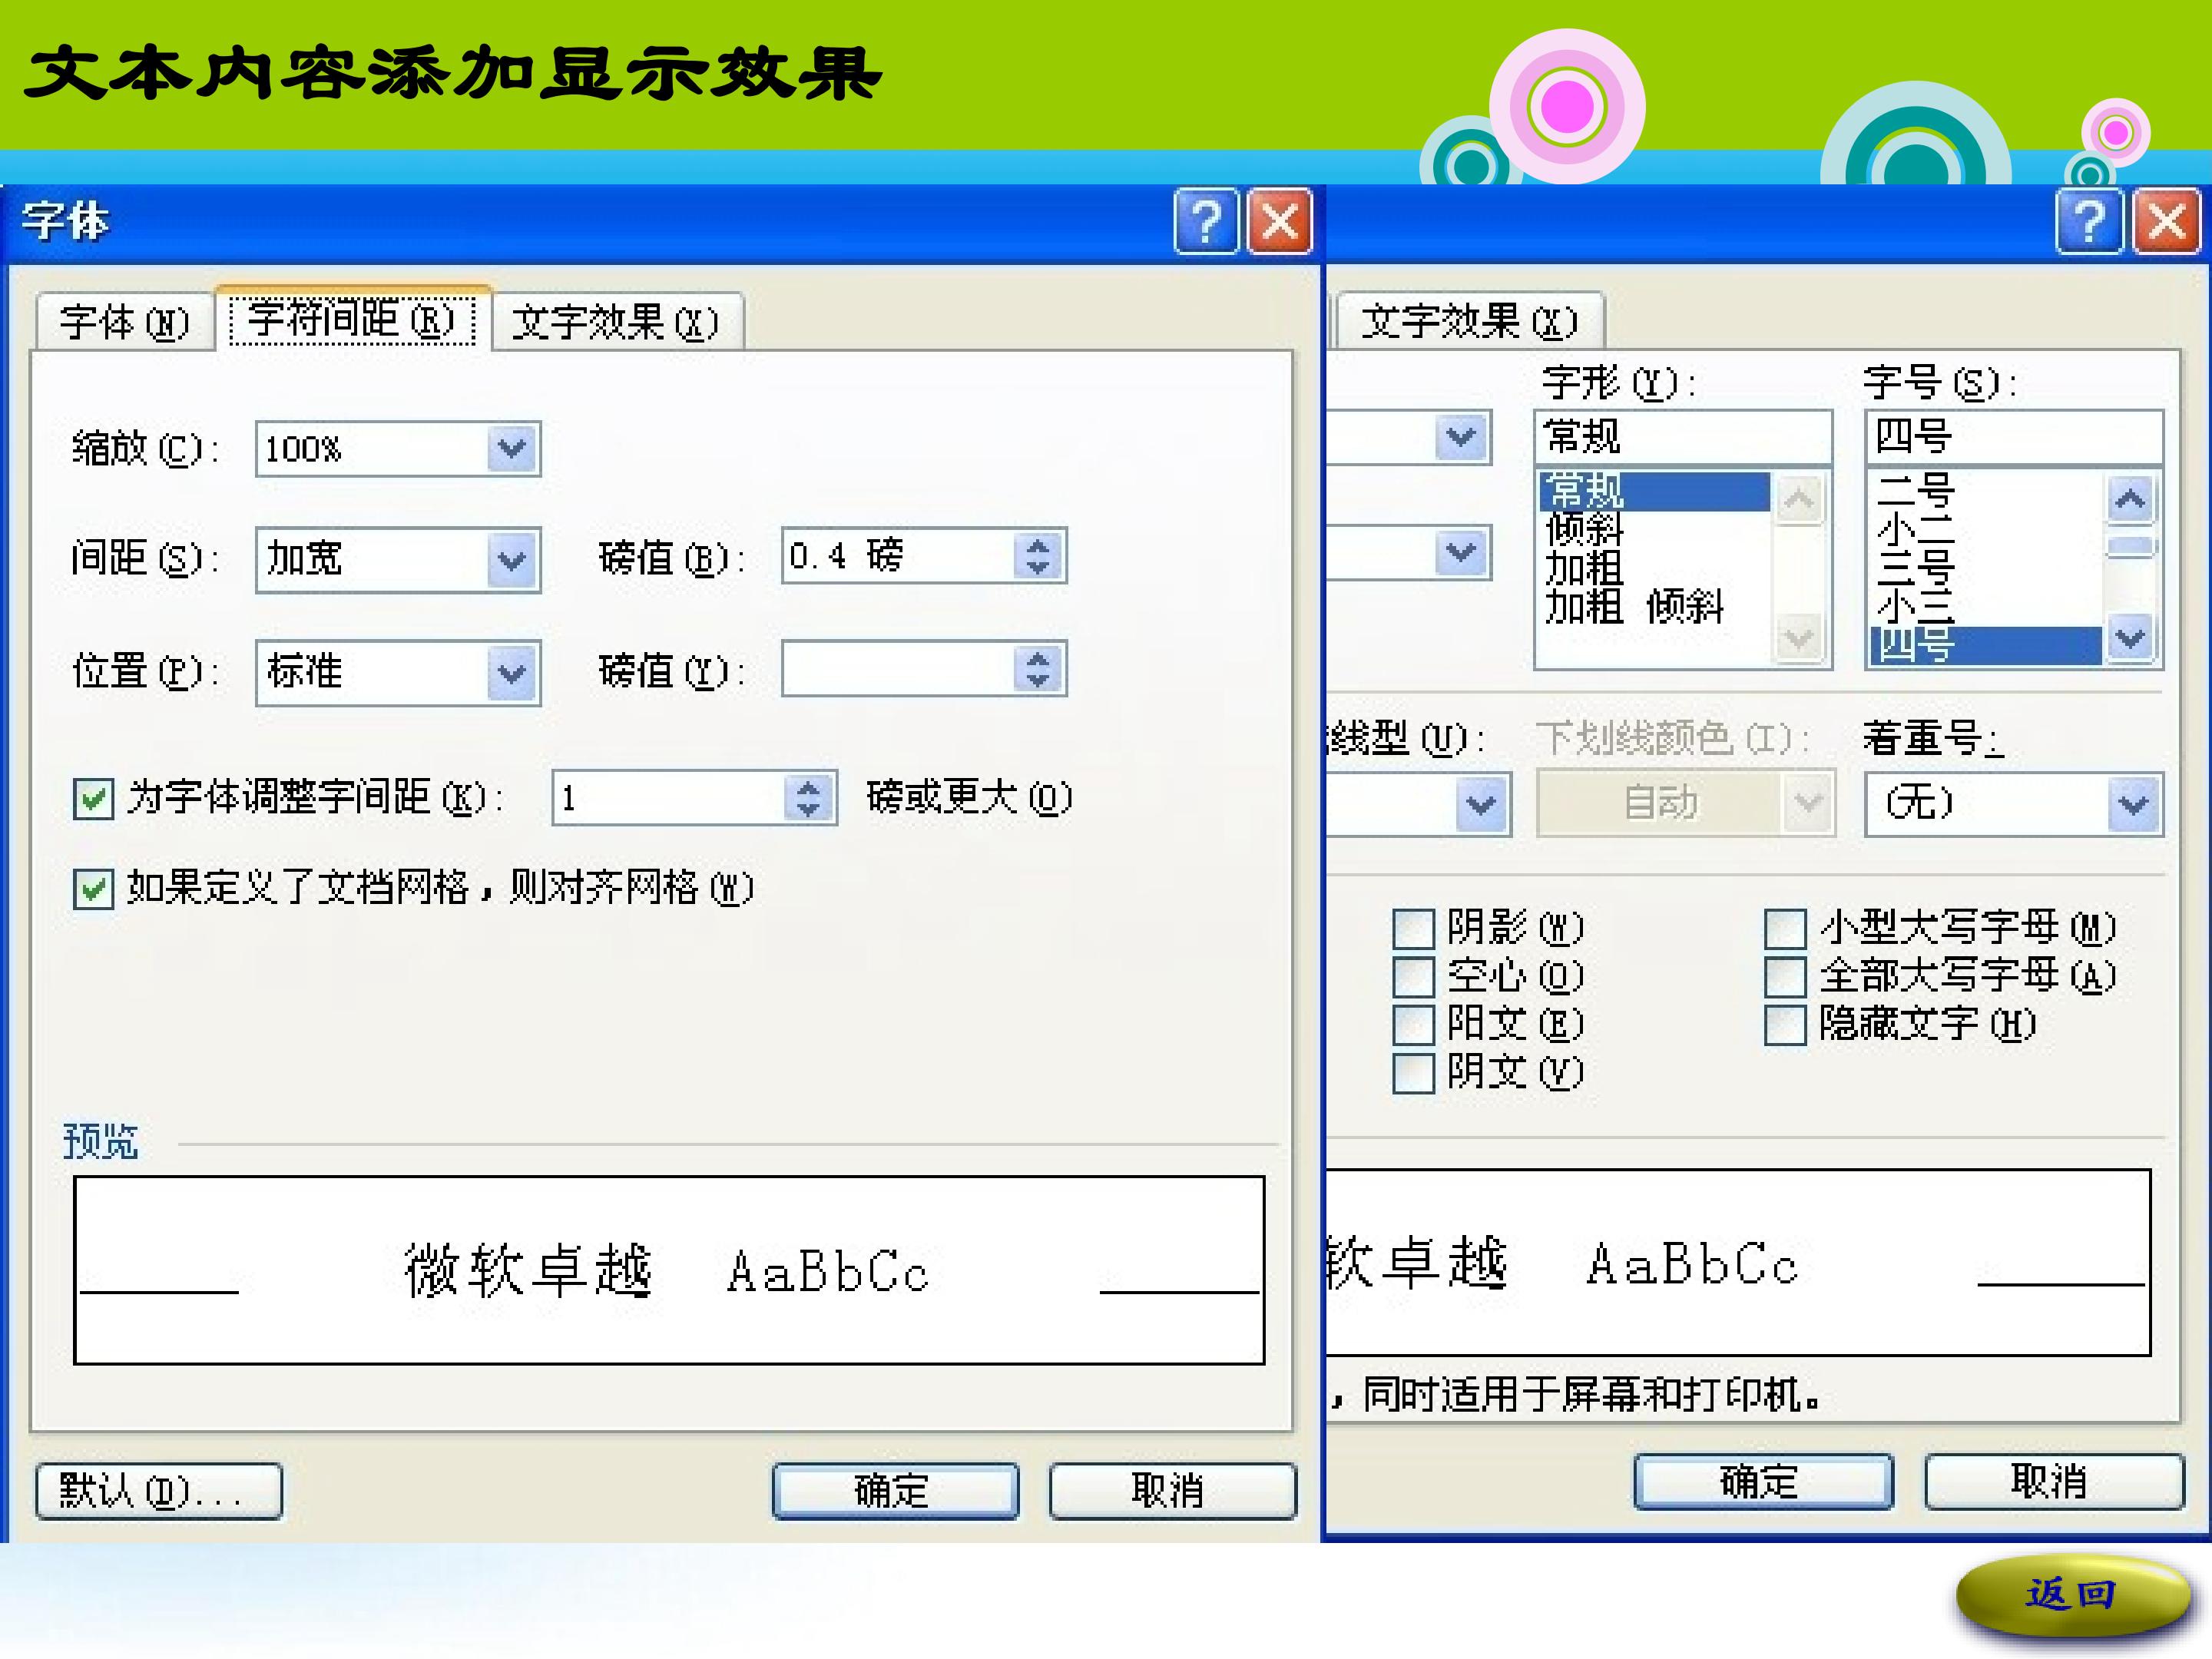Viewport: 2212px width, 1659px height.
Task: Enable 全部大写字母(A) checkbox
Action: [x=1785, y=976]
